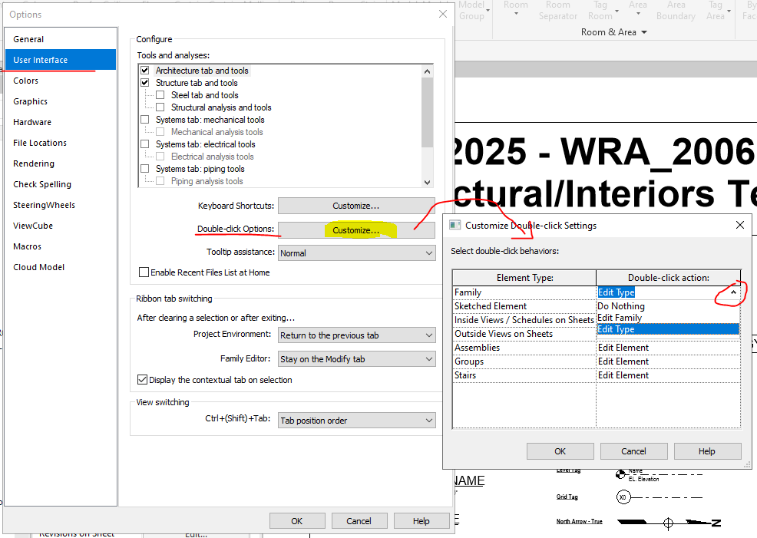
Task: Open Cloud Model category
Action: pyautogui.click(x=61, y=267)
